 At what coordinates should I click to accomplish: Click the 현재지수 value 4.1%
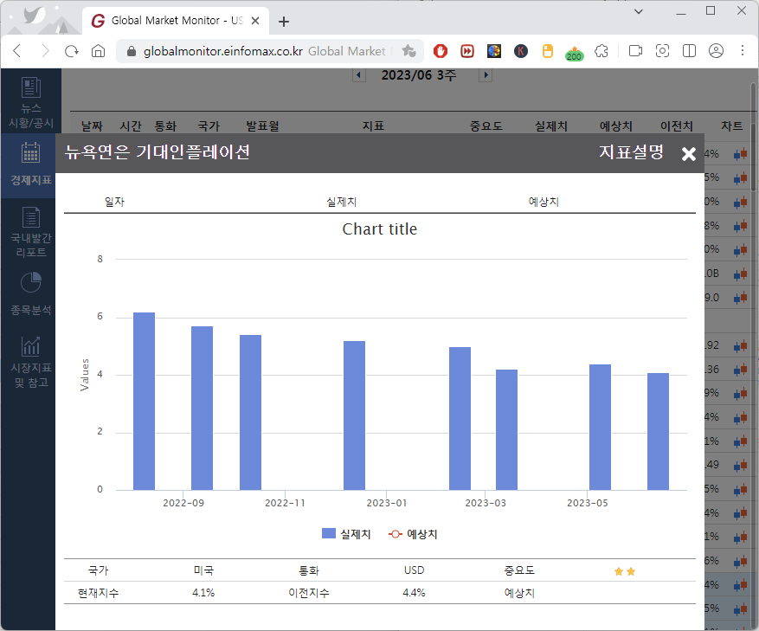coord(203,593)
